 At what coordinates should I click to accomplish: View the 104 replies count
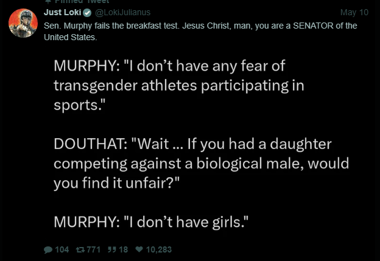62,249
